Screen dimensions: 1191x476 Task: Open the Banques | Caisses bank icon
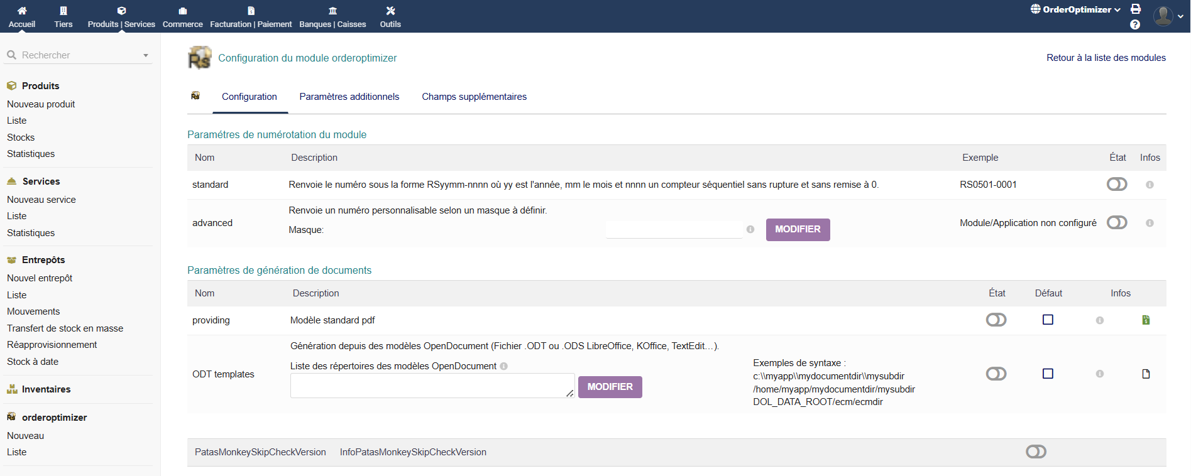point(332,11)
